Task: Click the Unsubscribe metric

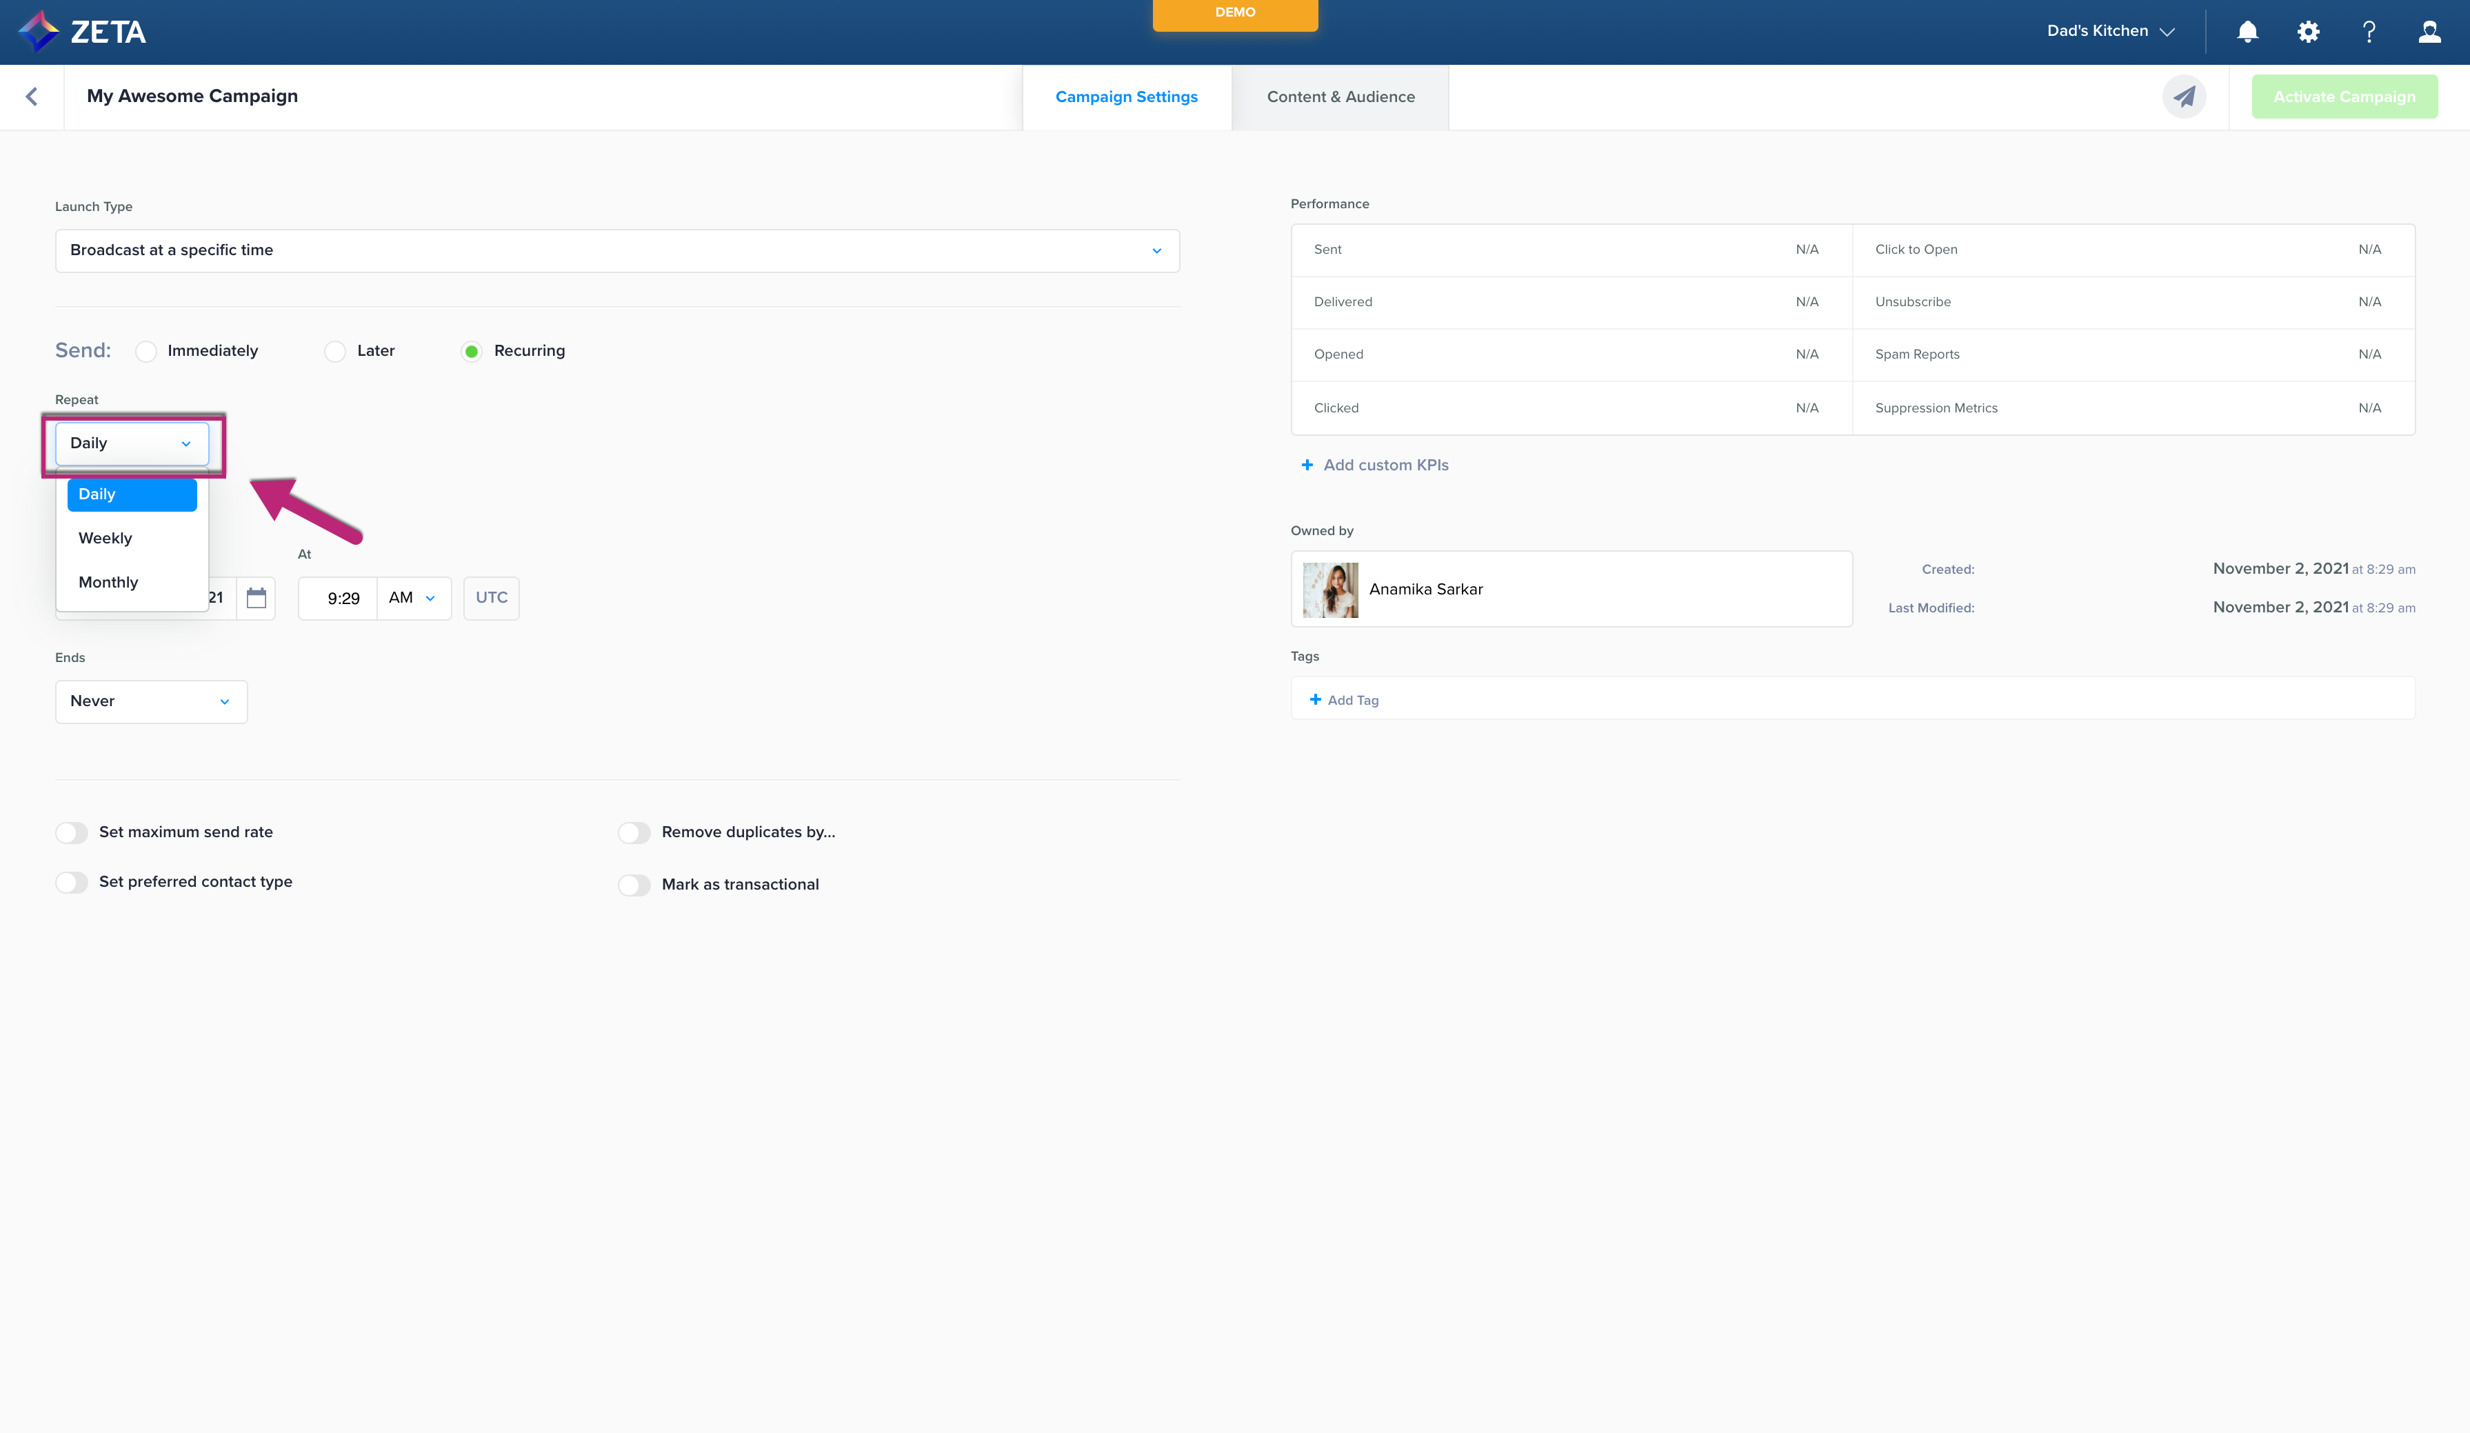Action: pos(2133,302)
